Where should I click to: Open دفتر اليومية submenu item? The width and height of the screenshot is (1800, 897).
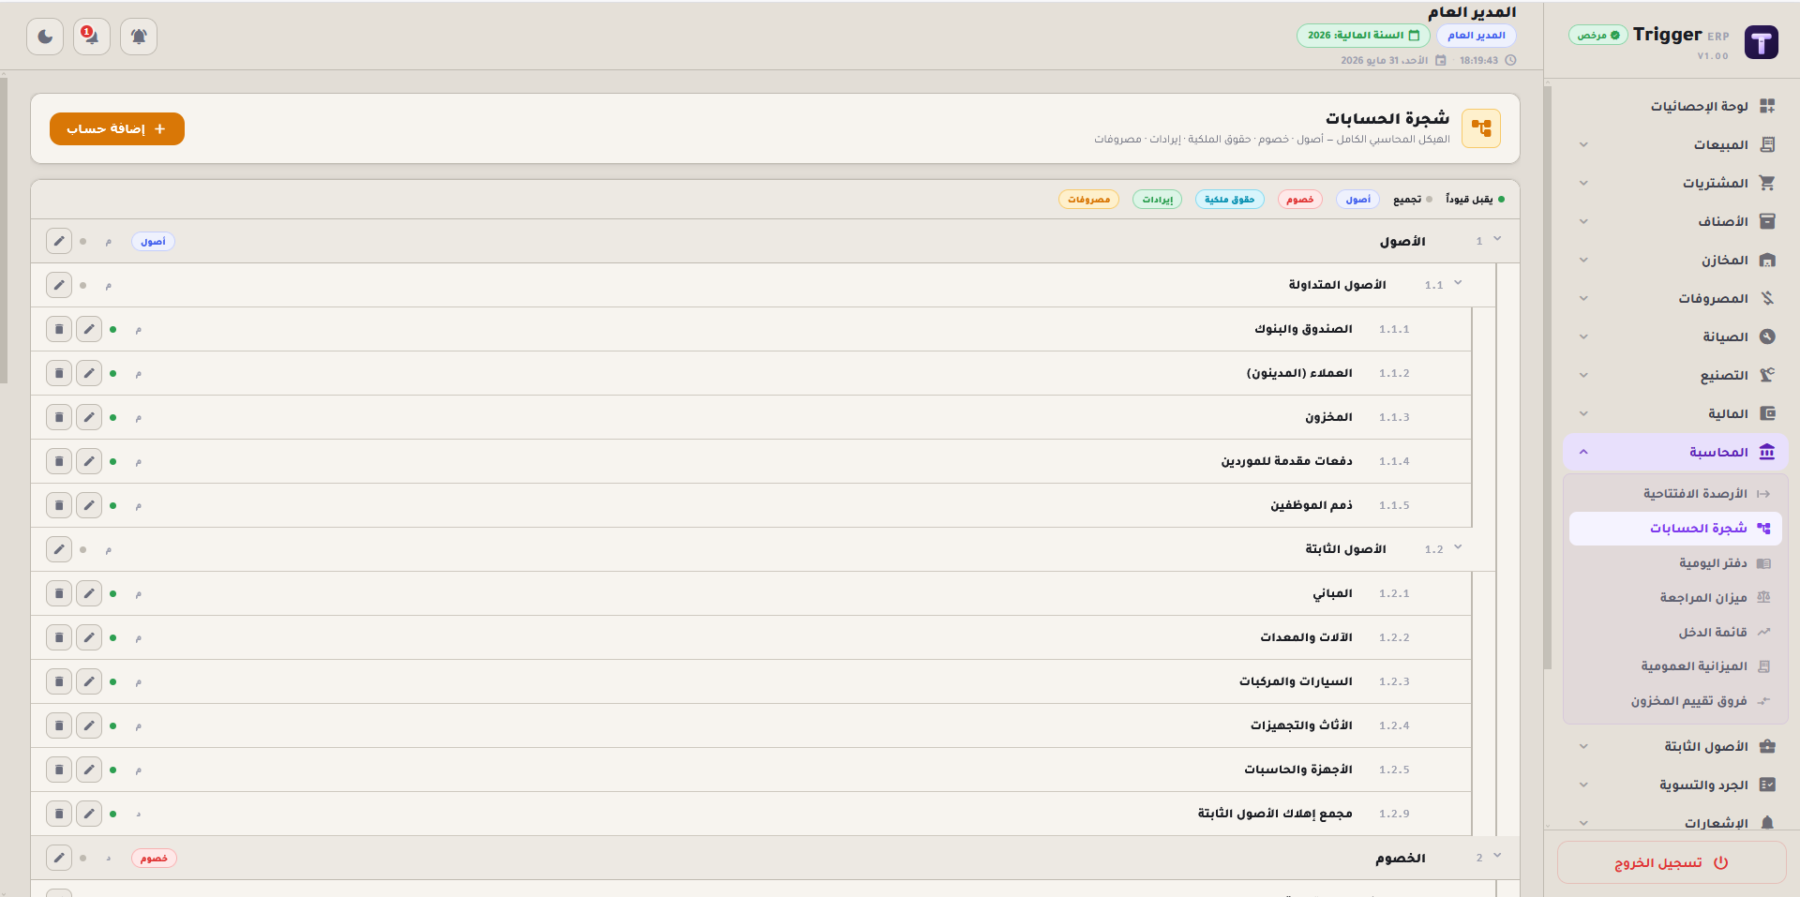click(1675, 563)
